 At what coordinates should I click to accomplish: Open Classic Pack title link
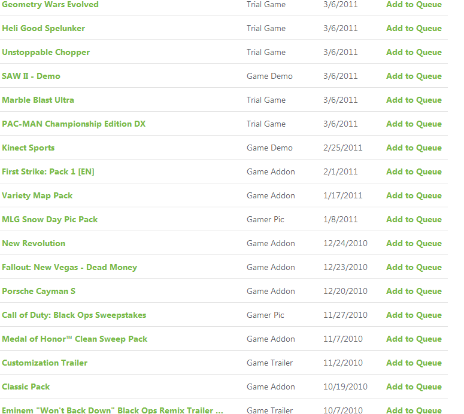point(26,387)
